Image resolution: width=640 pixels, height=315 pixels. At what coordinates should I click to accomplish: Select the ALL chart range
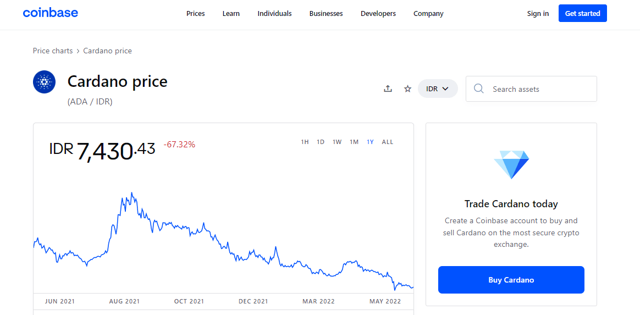coord(387,142)
